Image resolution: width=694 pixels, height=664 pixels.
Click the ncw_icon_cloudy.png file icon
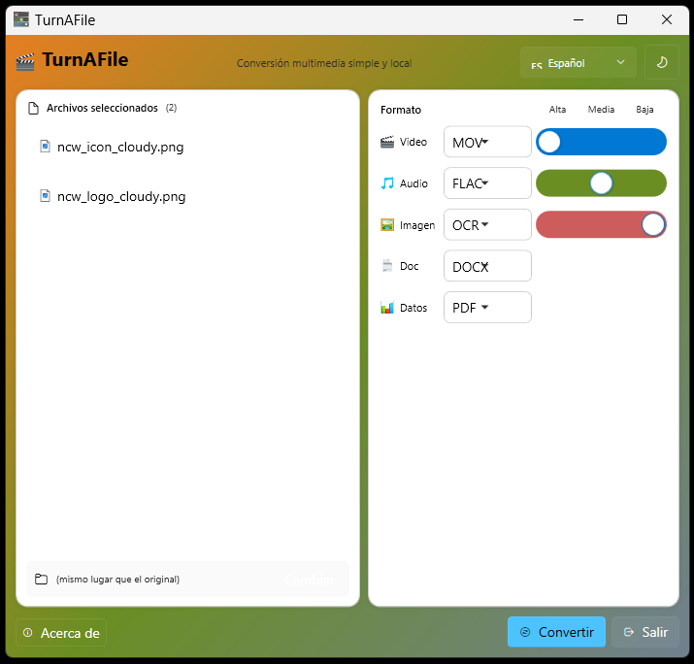(45, 147)
